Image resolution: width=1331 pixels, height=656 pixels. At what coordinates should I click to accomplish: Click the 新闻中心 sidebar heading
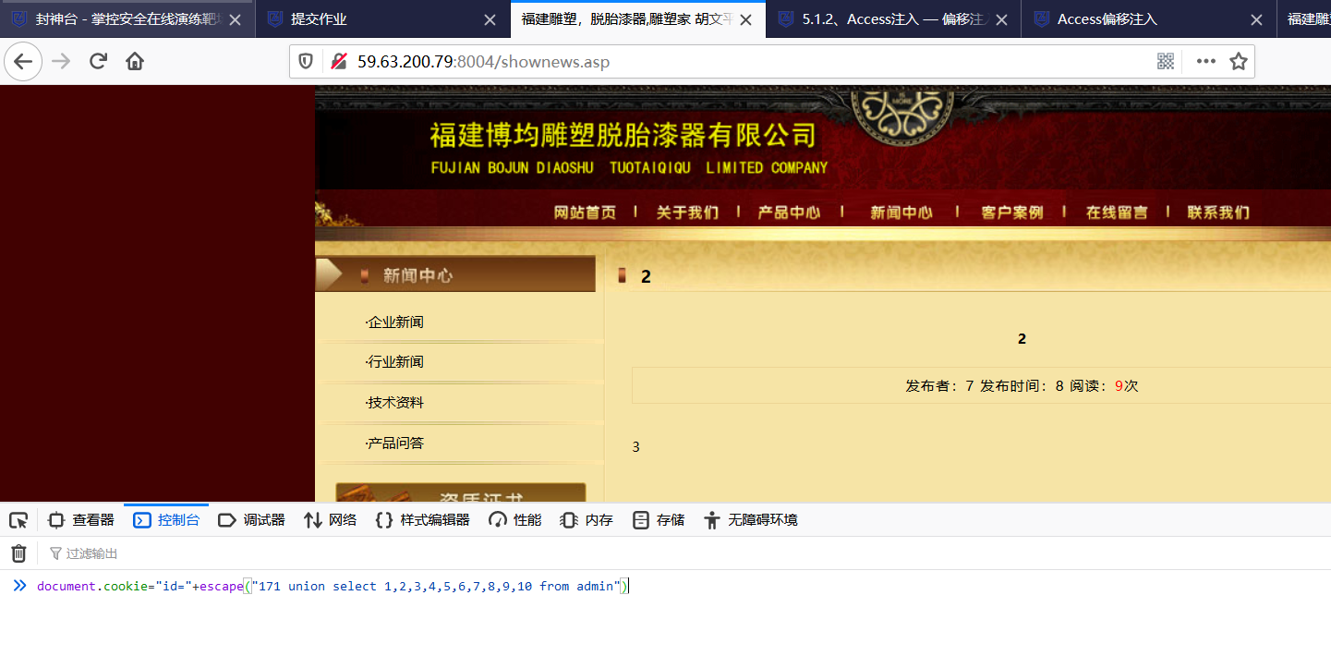tap(418, 275)
